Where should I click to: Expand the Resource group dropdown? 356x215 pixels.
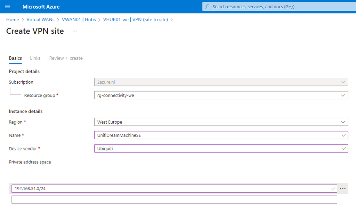point(221,95)
